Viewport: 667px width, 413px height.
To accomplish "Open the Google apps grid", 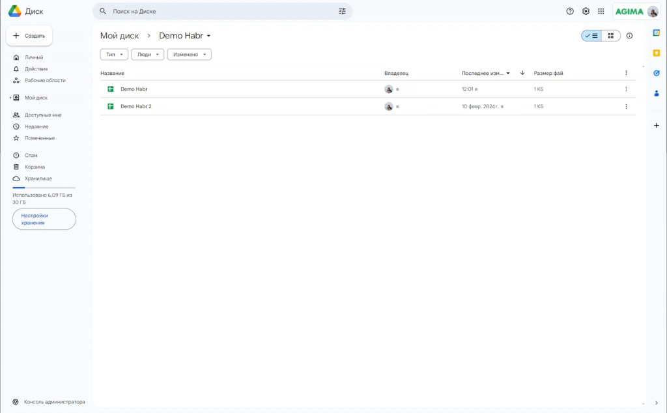I will pyautogui.click(x=601, y=12).
